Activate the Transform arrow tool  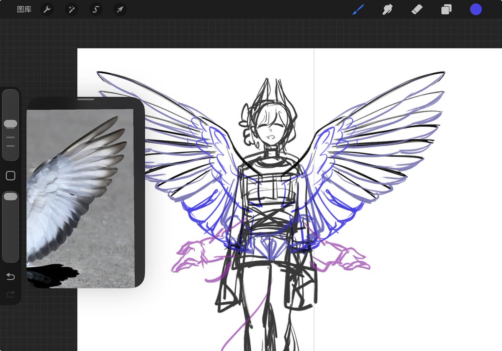click(120, 9)
